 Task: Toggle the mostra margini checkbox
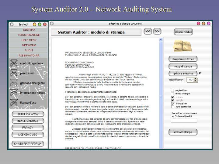click(172, 94)
